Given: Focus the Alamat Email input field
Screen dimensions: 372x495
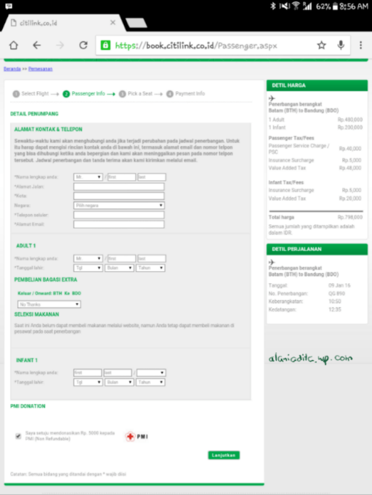Looking at the screenshot, I should point(119,225).
